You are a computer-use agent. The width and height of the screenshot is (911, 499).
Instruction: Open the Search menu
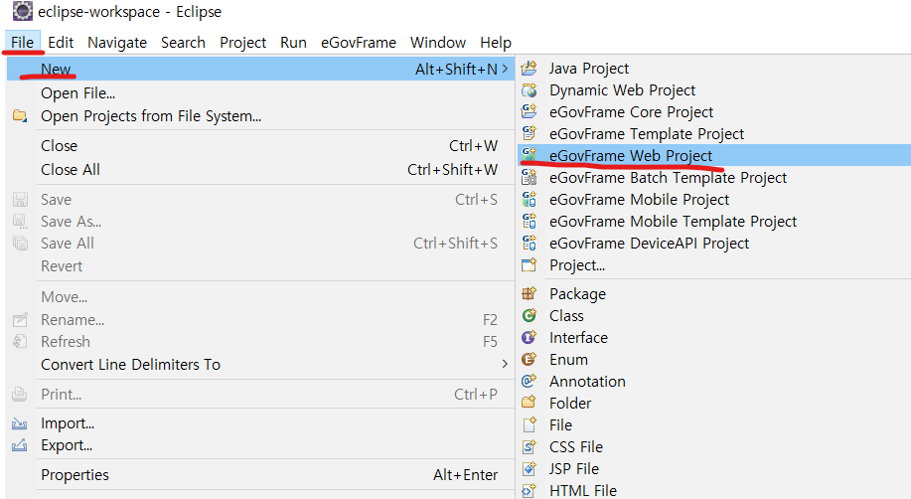point(183,43)
